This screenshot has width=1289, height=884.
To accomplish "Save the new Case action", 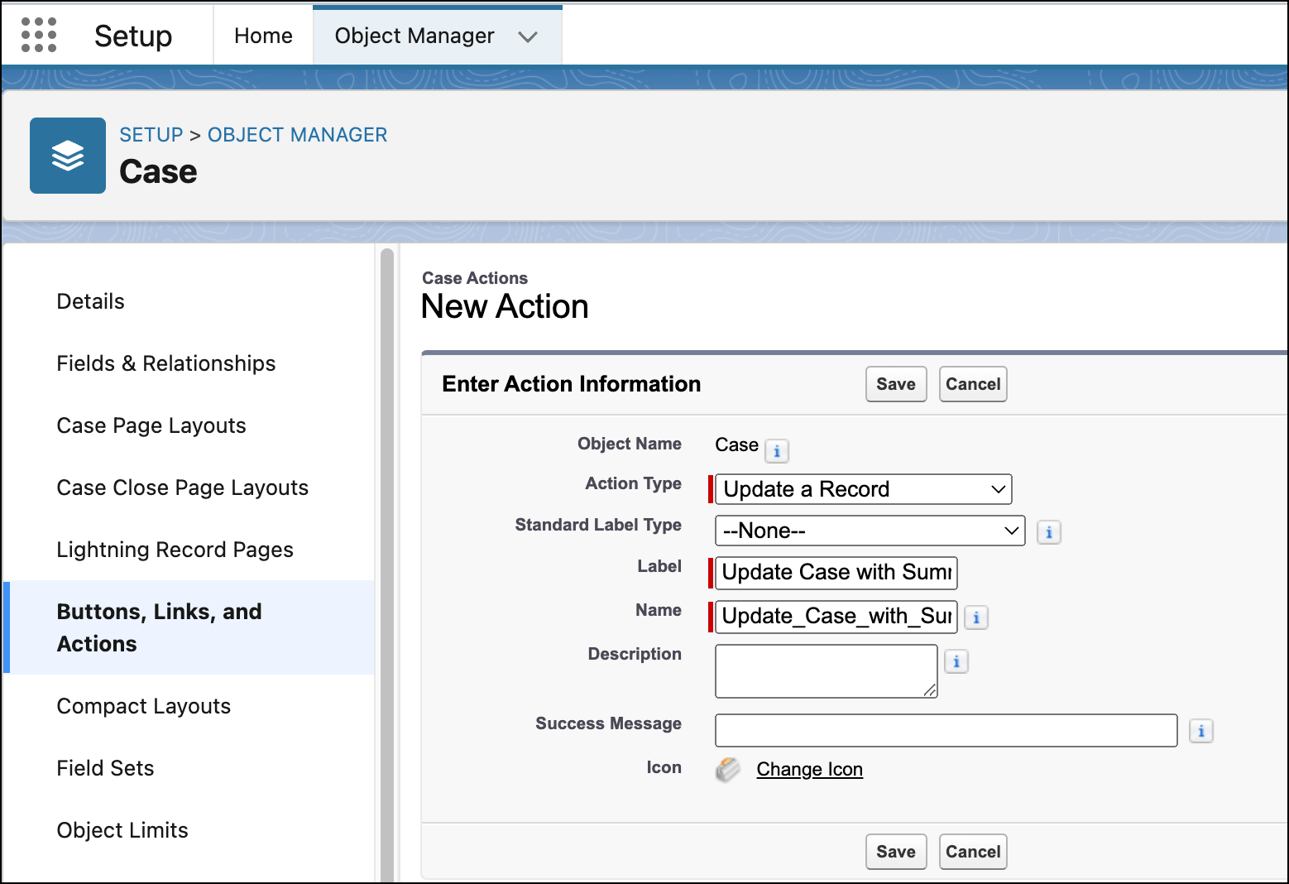I will pyautogui.click(x=895, y=383).
